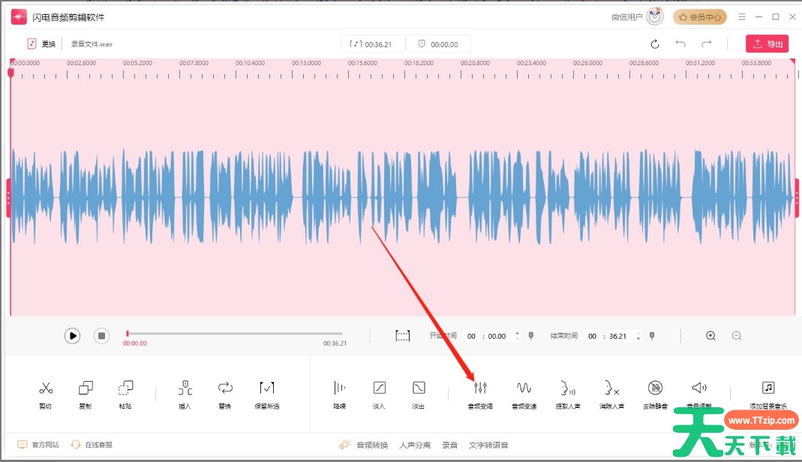Click the 导出 export button
Viewport: 802px width, 462px height.
click(767, 43)
